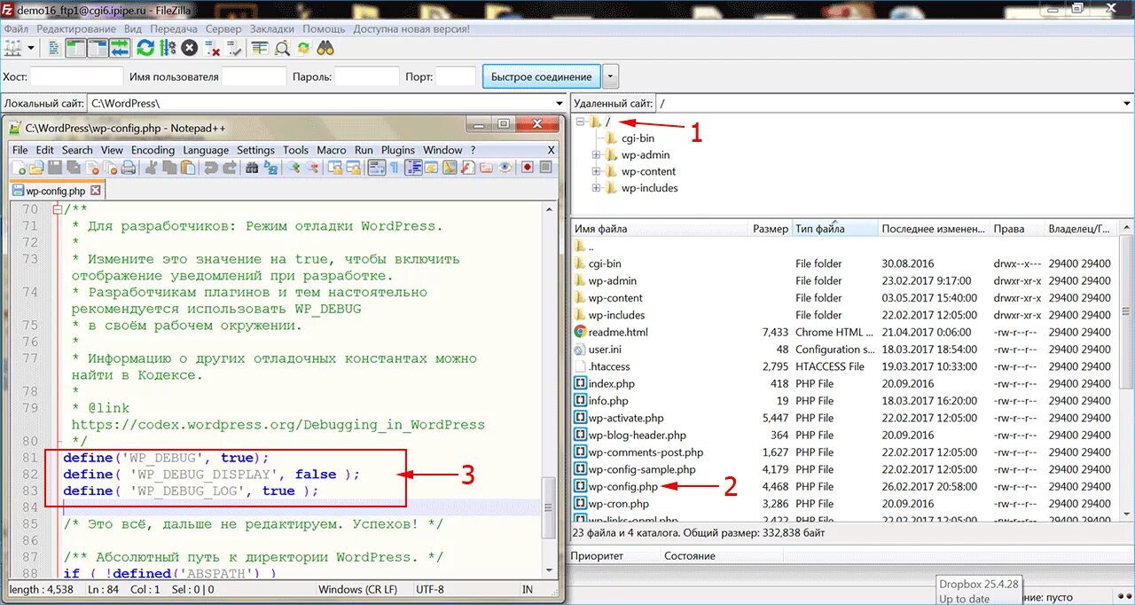The width and height of the screenshot is (1135, 605).
Task: Open quick connect history dropdown
Action: click(x=610, y=76)
